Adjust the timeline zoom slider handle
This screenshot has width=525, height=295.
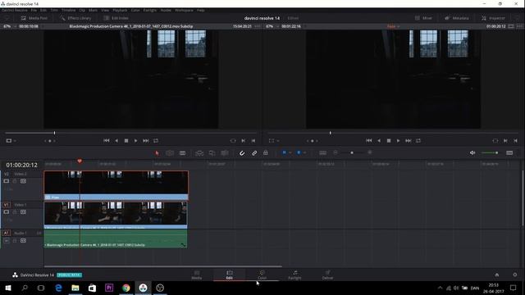(352, 153)
